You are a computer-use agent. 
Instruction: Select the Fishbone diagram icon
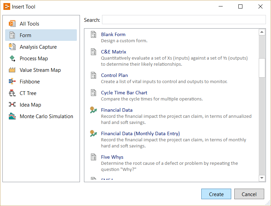(x=12, y=81)
